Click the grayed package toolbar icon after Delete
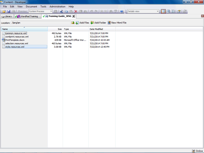Screen dimensions: 204x153 tap(81, 11)
